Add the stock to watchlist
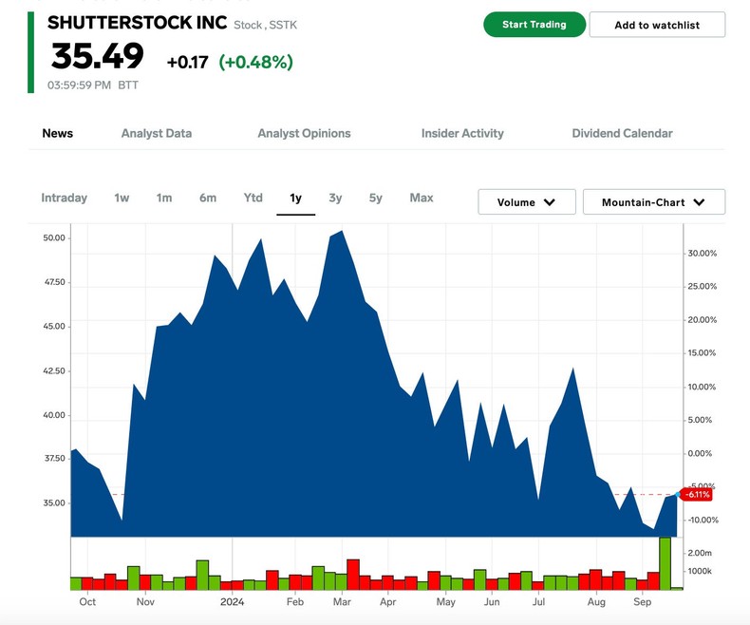This screenshot has height=625, width=750. [x=657, y=25]
